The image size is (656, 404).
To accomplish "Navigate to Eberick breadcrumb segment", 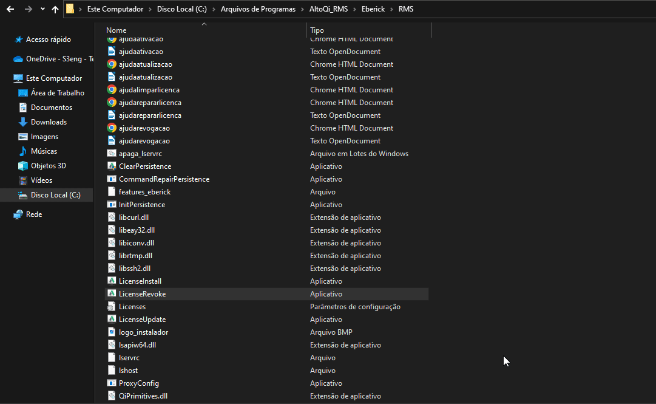I will click(x=373, y=9).
